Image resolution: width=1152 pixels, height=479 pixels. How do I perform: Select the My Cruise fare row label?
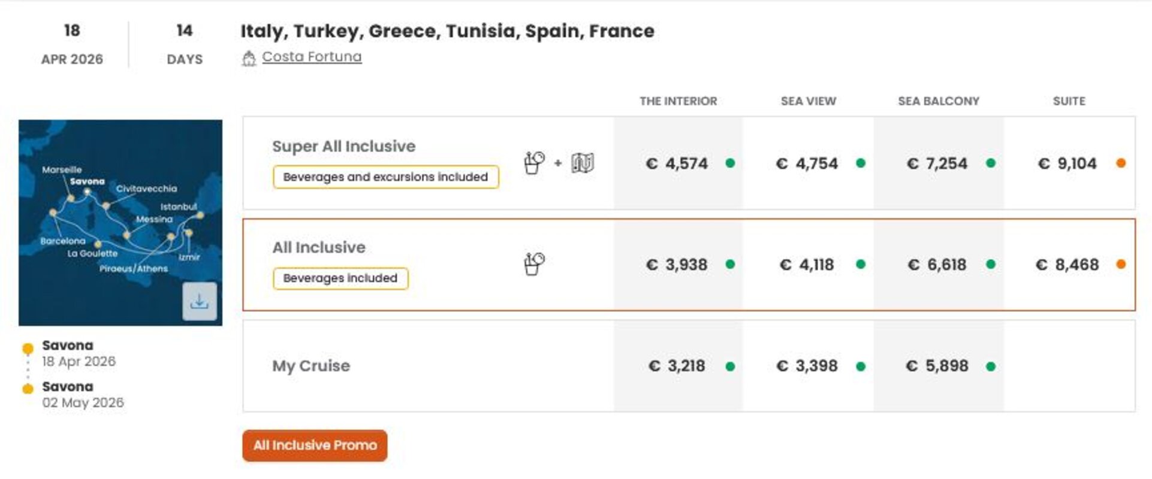pyautogui.click(x=311, y=366)
